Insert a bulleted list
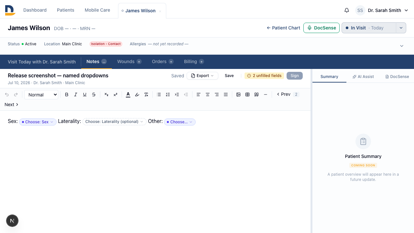 159,94
